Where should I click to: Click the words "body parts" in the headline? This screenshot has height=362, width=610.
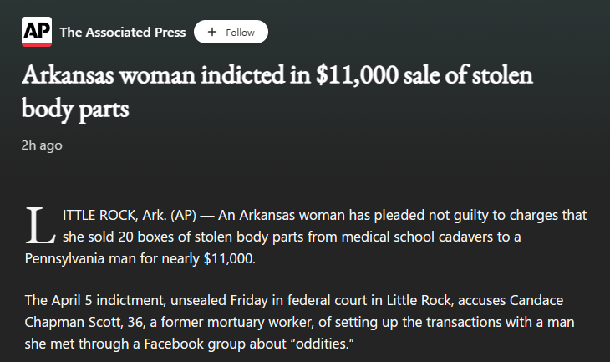pyautogui.click(x=75, y=109)
